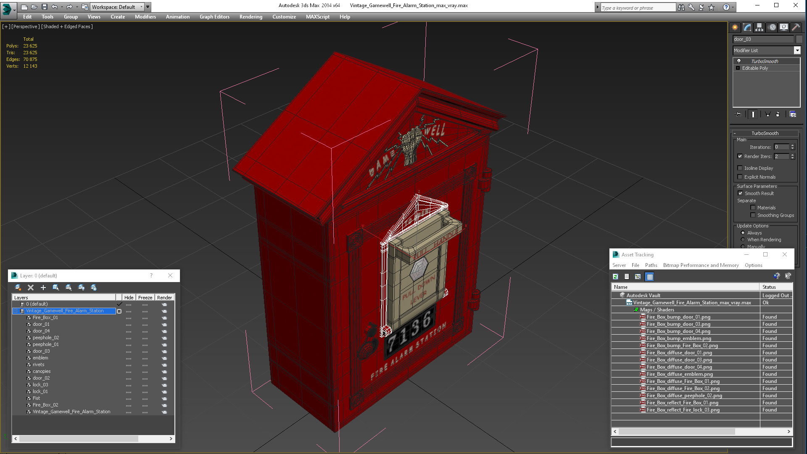Click the Name column header in Asset Tracking

685,287
